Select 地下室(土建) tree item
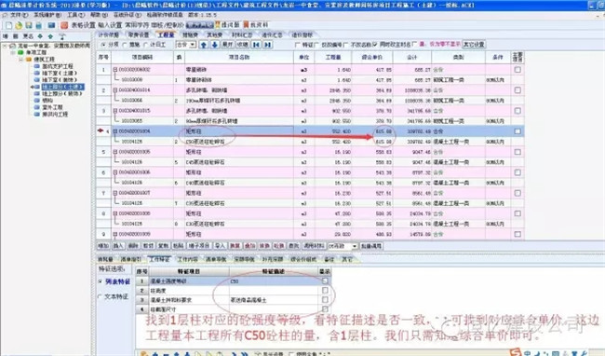This screenshot has width=605, height=356. point(60,73)
